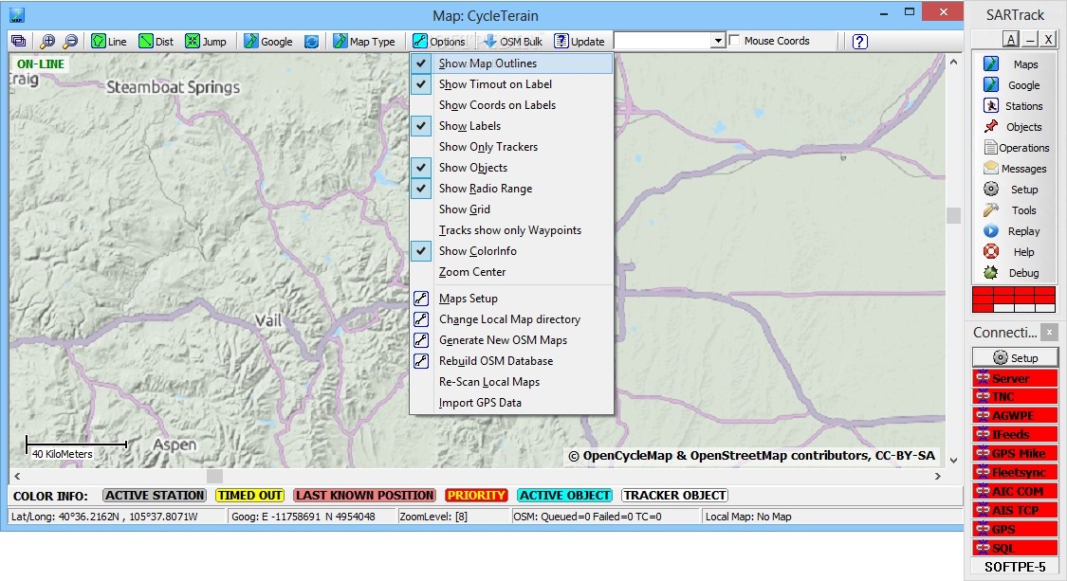Click the AIS TCP connection indicator

1015,510
